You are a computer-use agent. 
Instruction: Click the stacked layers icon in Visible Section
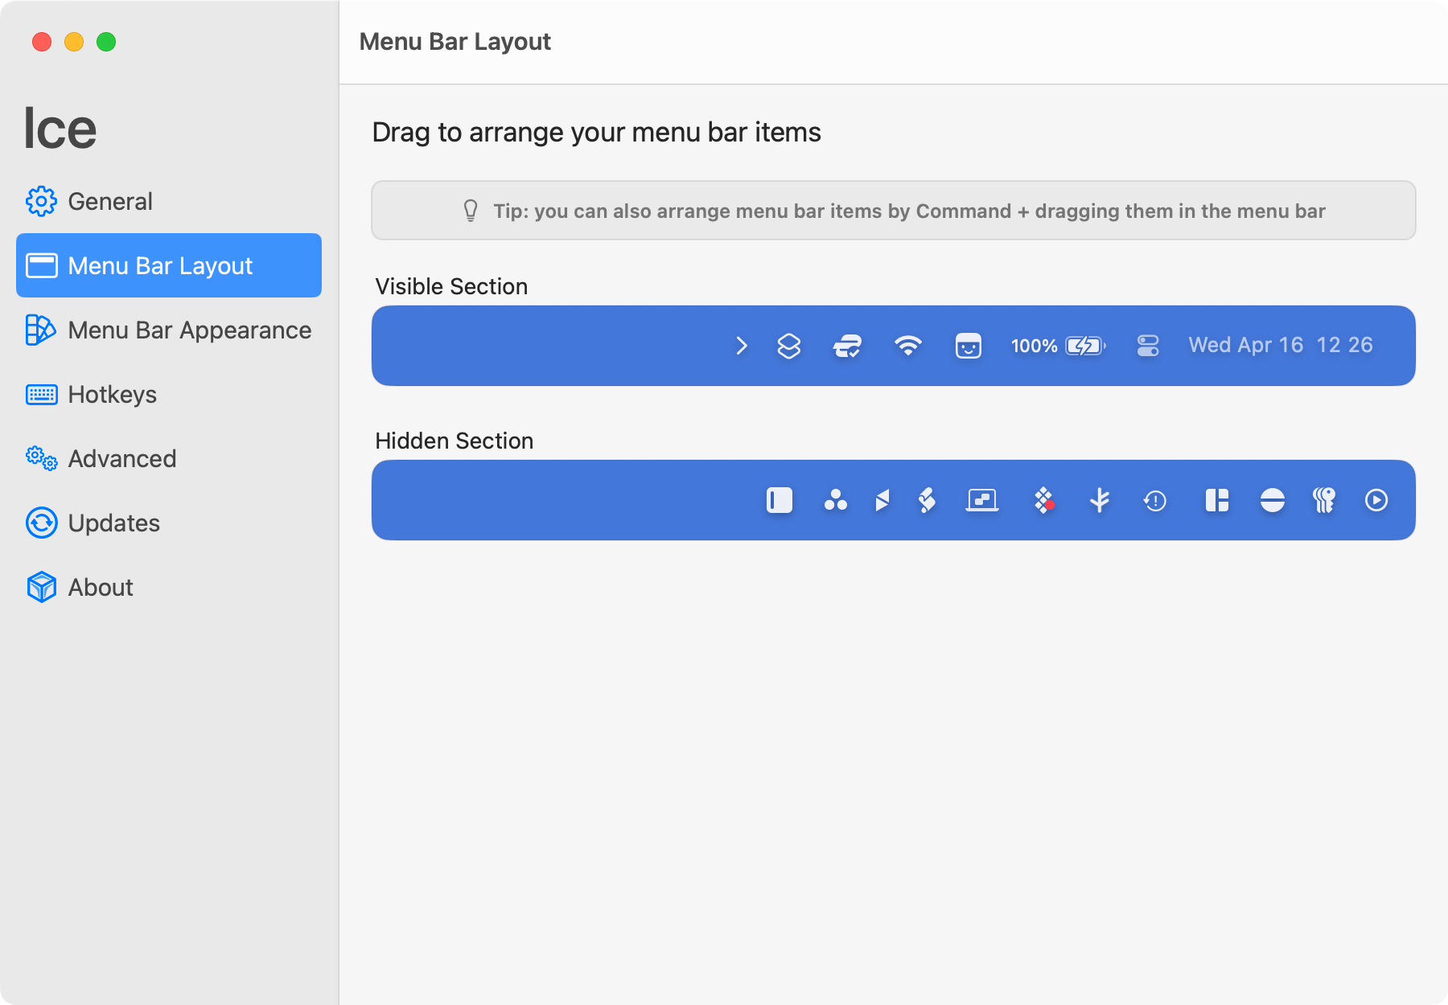pos(788,346)
